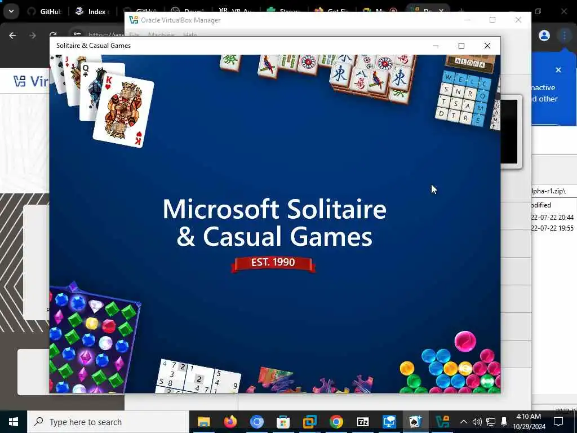Go back in Chrome browser
This screenshot has height=433, width=577.
[12, 36]
